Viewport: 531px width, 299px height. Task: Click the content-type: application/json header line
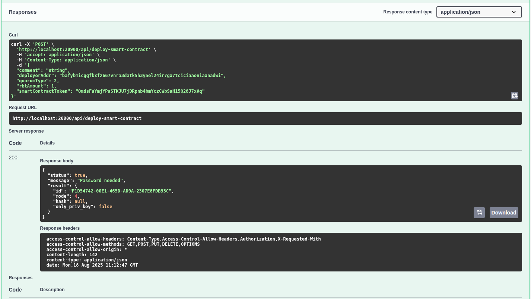pyautogui.click(x=87, y=260)
